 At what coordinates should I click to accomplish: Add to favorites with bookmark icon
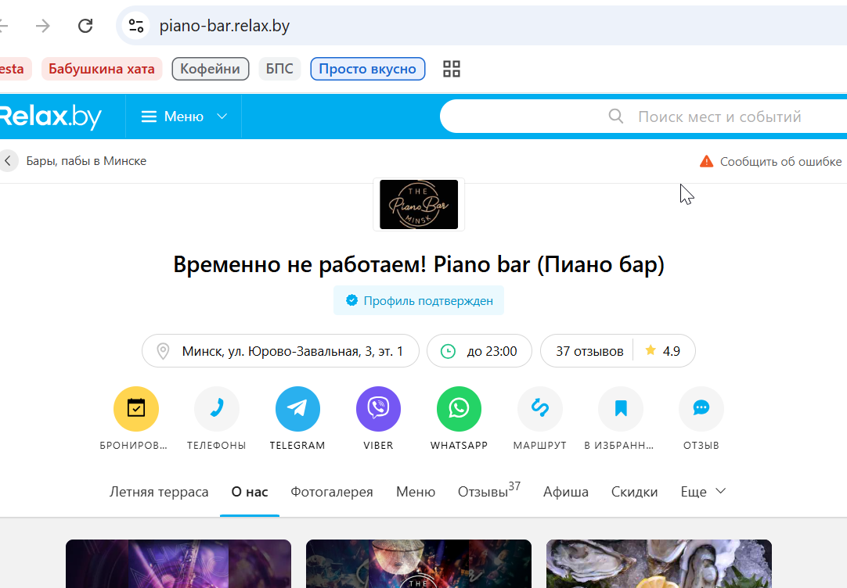coord(621,408)
